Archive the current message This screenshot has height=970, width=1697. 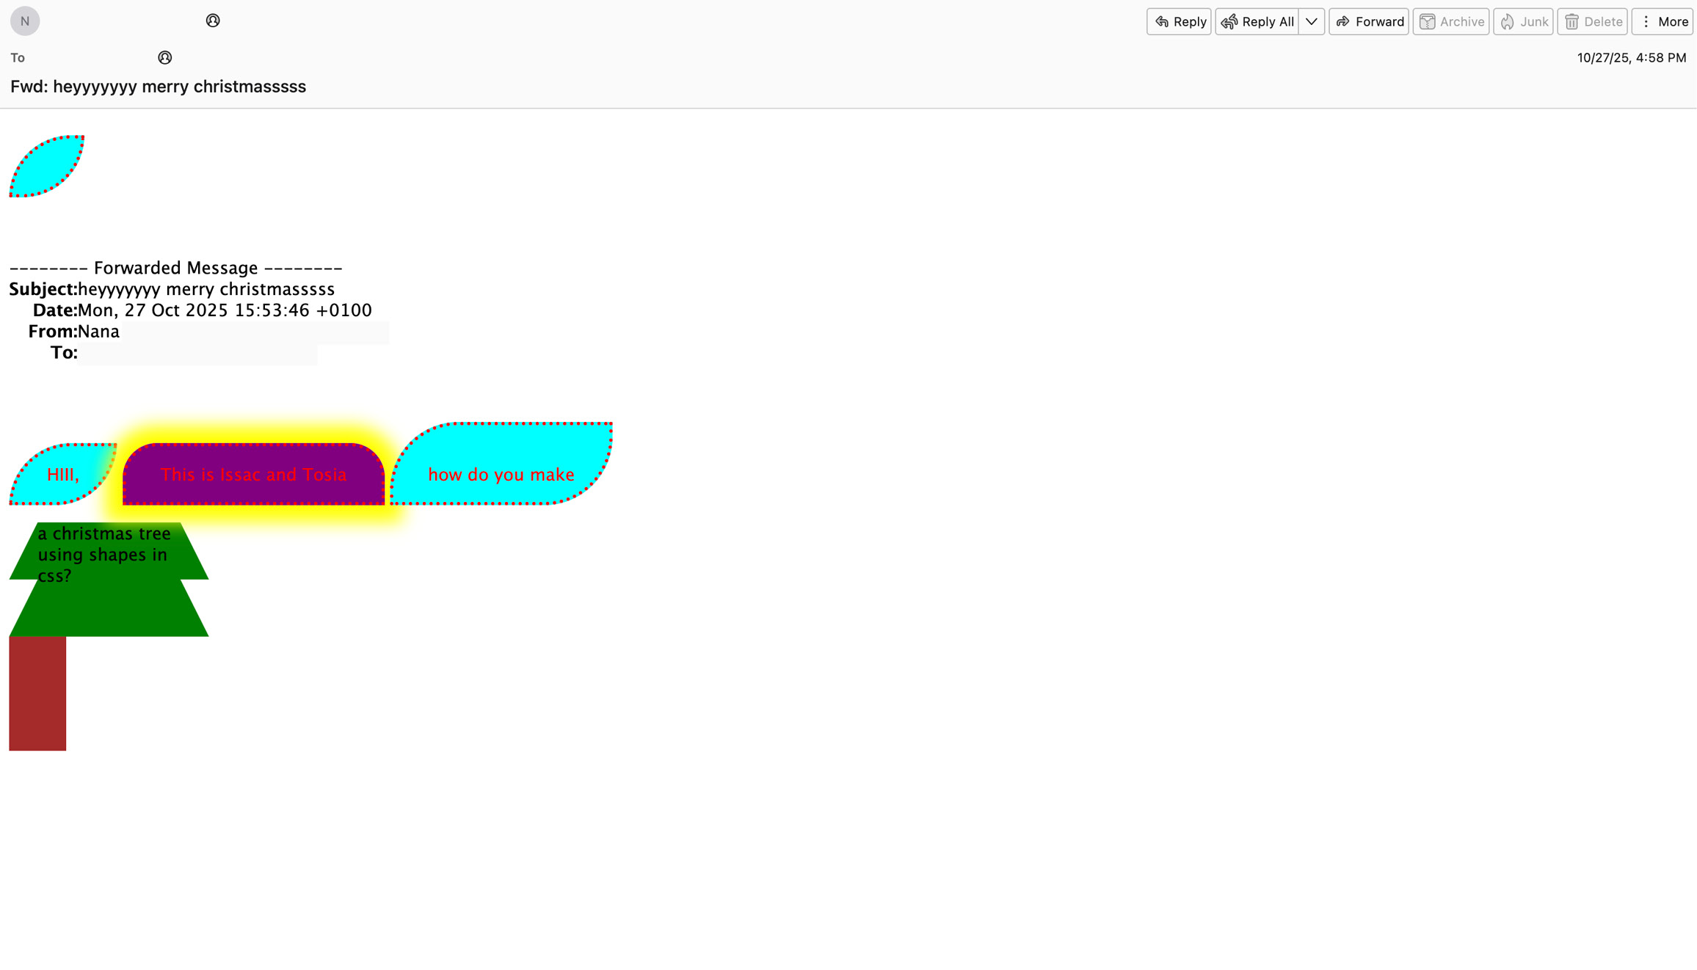[1451, 22]
